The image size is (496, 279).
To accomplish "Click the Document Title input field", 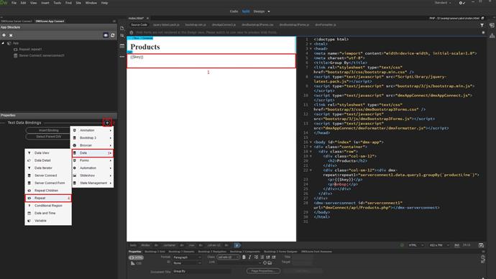I will [202, 271].
